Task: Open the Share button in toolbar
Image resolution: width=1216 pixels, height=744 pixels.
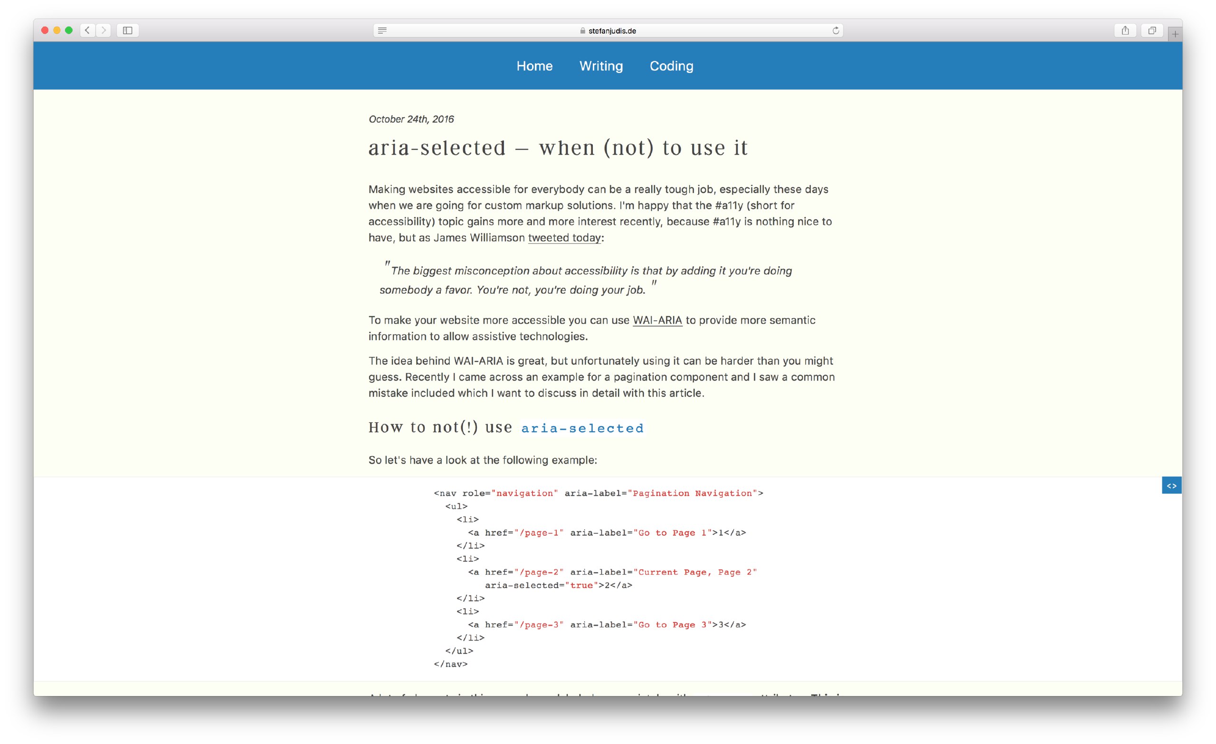Action: [x=1125, y=30]
